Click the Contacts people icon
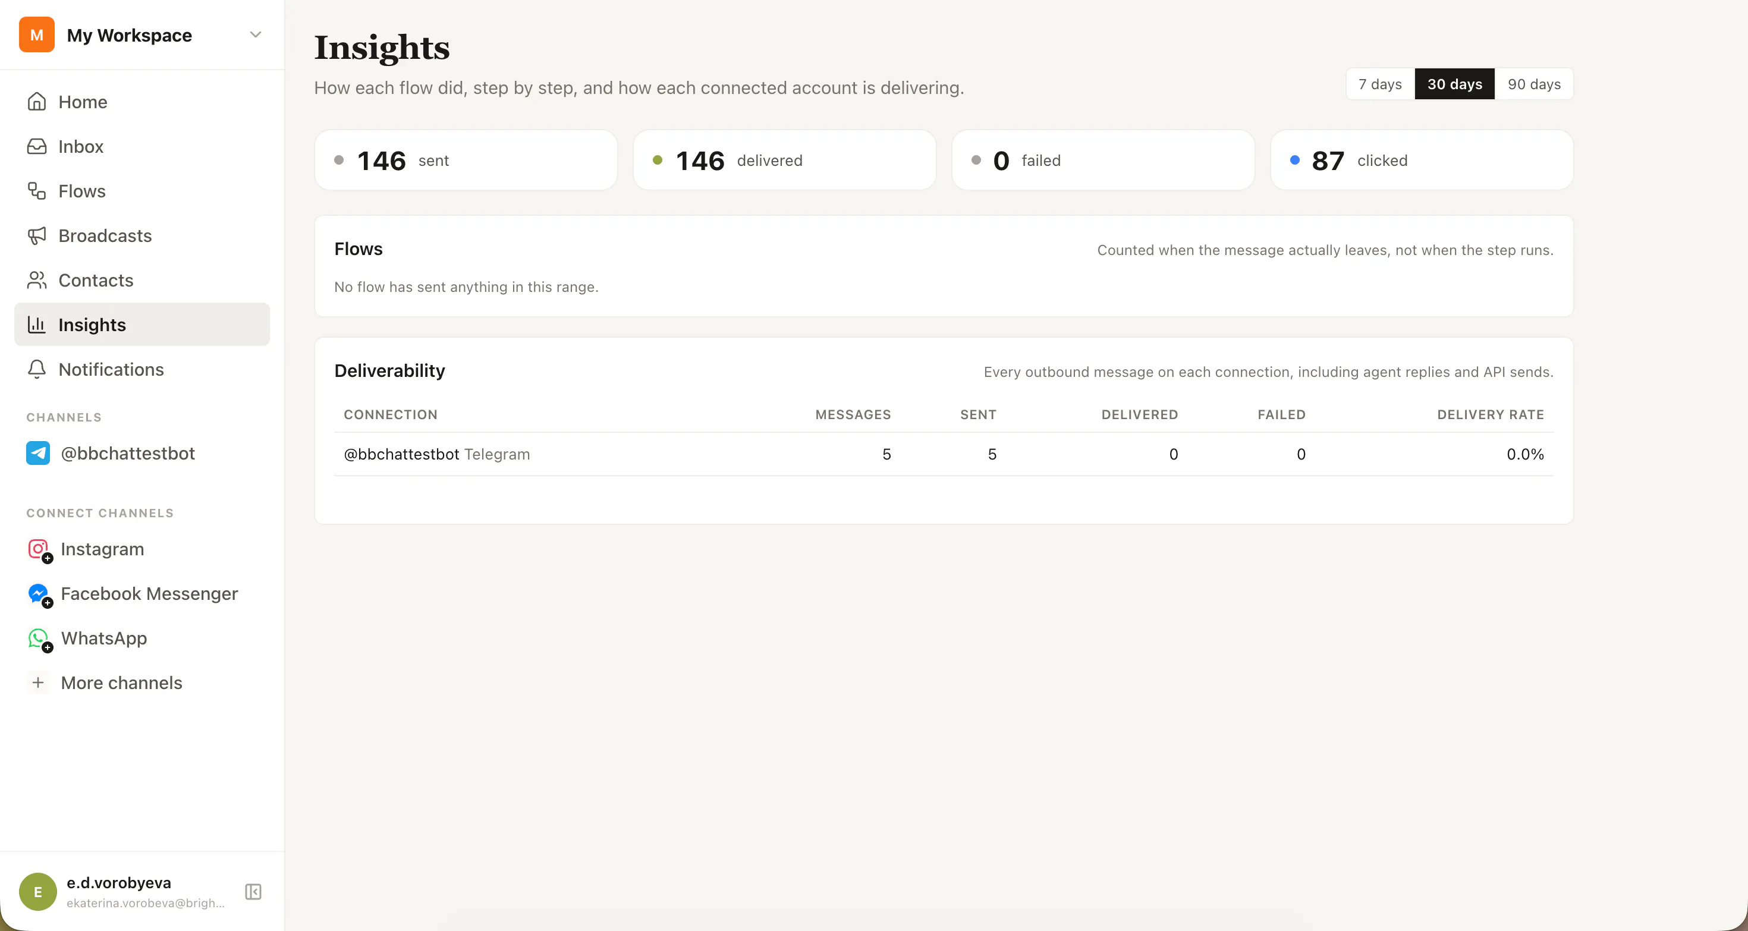 coord(37,280)
